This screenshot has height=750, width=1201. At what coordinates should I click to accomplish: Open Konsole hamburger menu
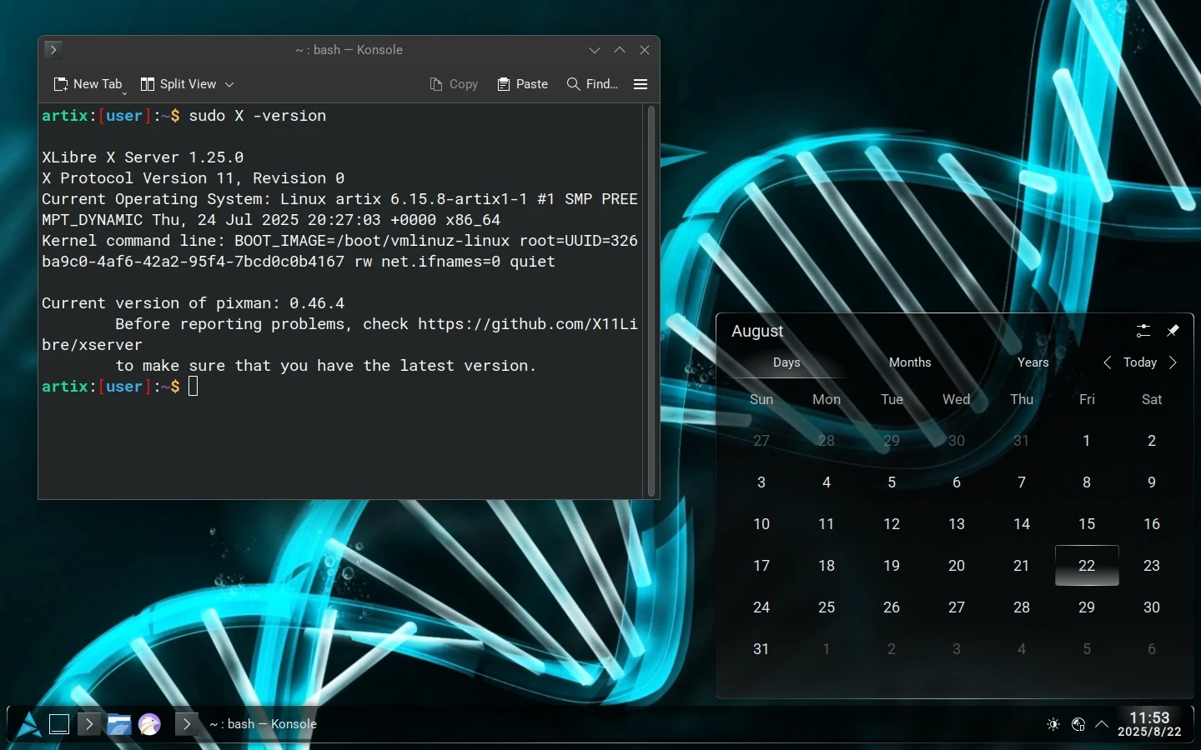(x=641, y=84)
